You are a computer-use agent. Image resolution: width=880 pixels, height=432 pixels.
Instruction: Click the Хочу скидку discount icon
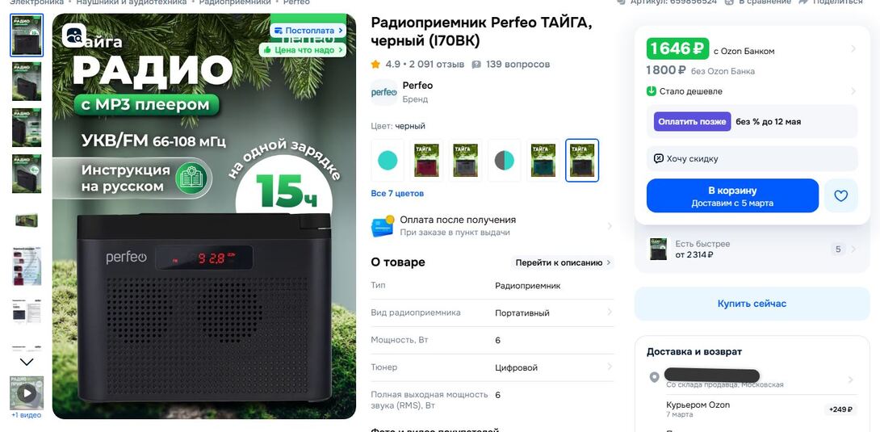click(x=659, y=159)
